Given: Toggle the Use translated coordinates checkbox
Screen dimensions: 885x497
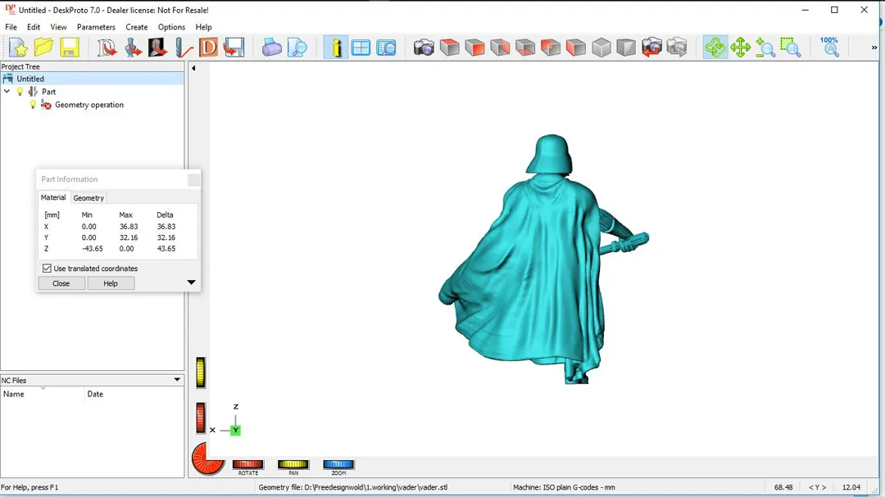Looking at the screenshot, I should click(47, 269).
